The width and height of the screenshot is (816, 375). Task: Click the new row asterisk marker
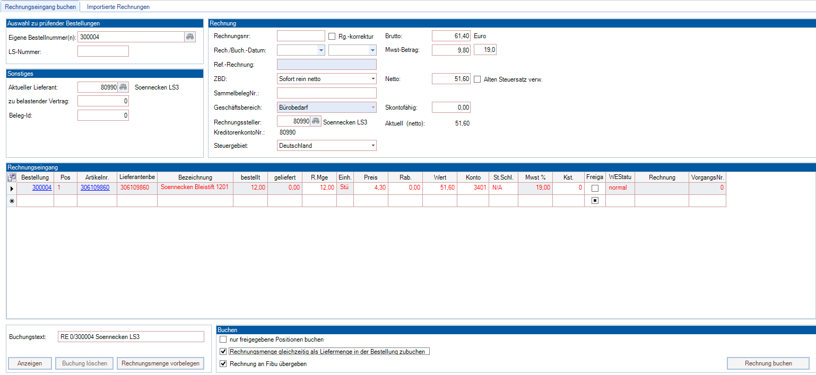[x=11, y=201]
